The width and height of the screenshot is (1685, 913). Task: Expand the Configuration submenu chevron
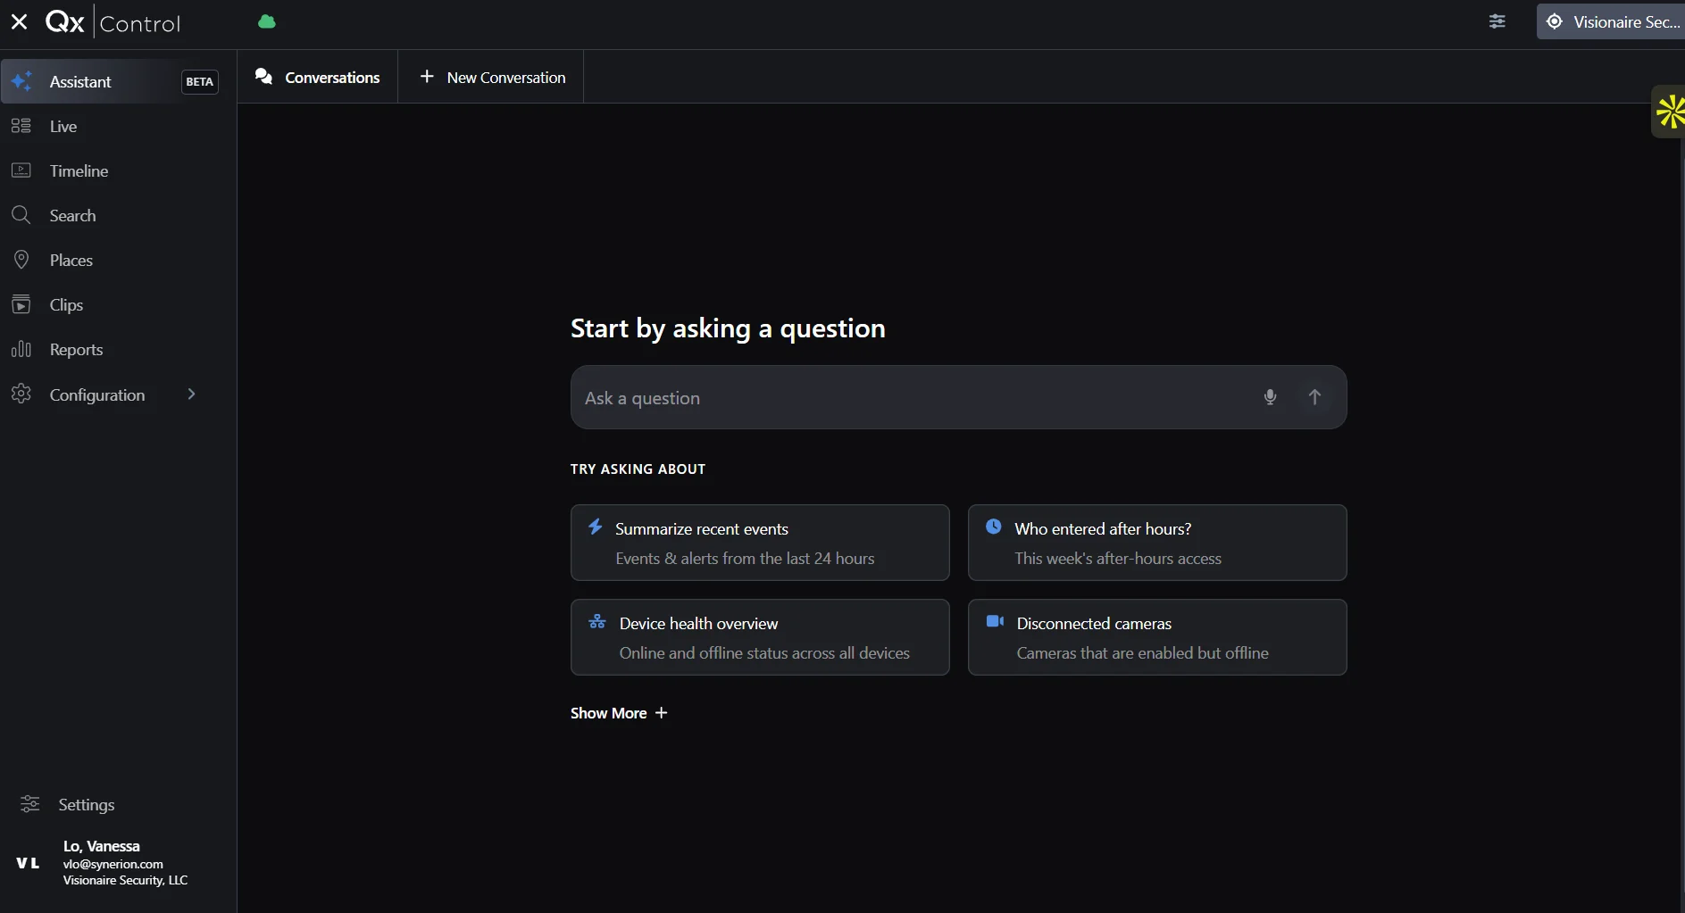tap(191, 394)
